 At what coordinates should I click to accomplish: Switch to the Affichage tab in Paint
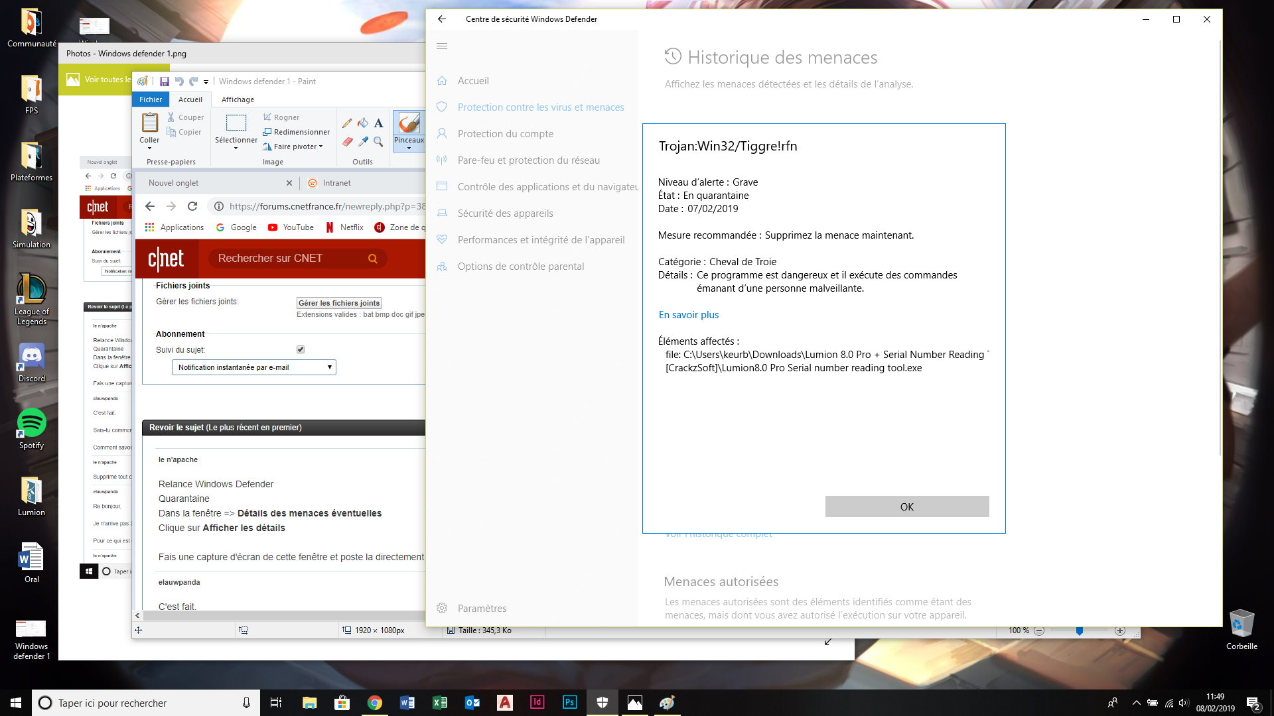click(x=238, y=99)
